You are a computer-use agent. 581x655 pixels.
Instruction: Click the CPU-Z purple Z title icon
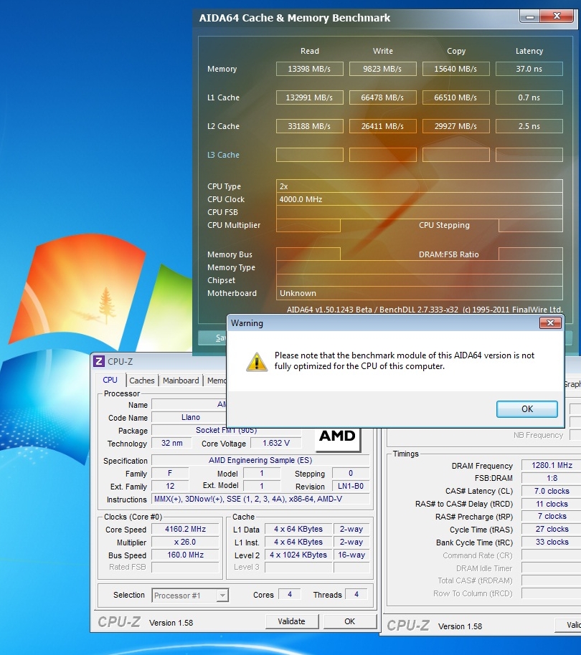tap(99, 361)
